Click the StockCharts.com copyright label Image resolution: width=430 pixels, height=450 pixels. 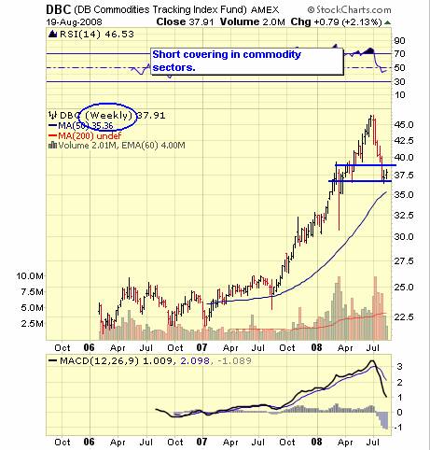coord(349,10)
